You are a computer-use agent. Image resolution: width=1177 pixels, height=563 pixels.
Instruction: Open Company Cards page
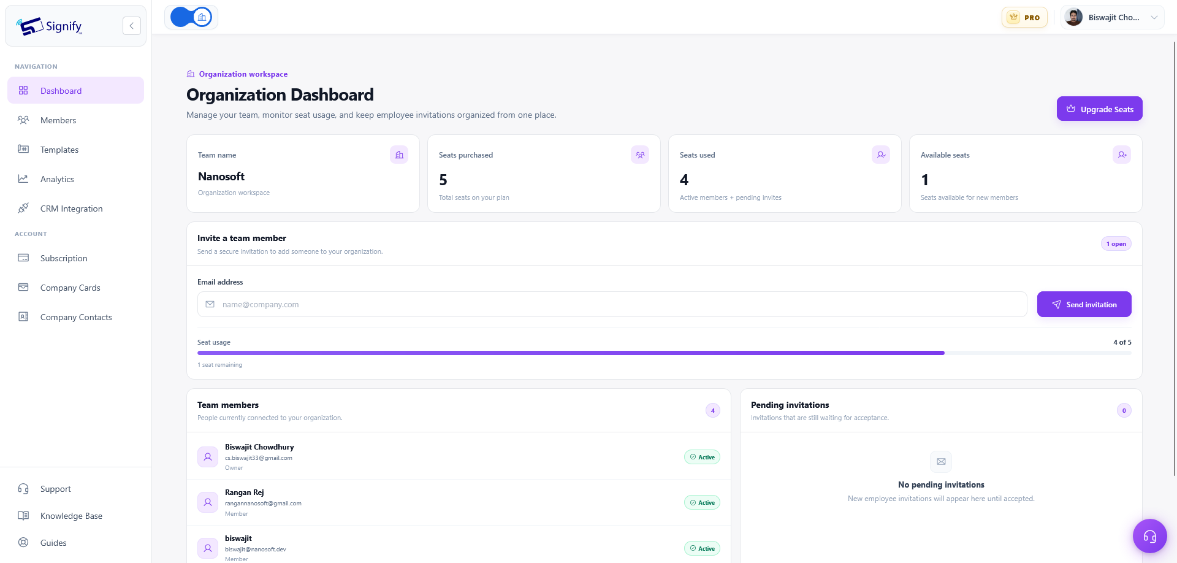pyautogui.click(x=75, y=288)
